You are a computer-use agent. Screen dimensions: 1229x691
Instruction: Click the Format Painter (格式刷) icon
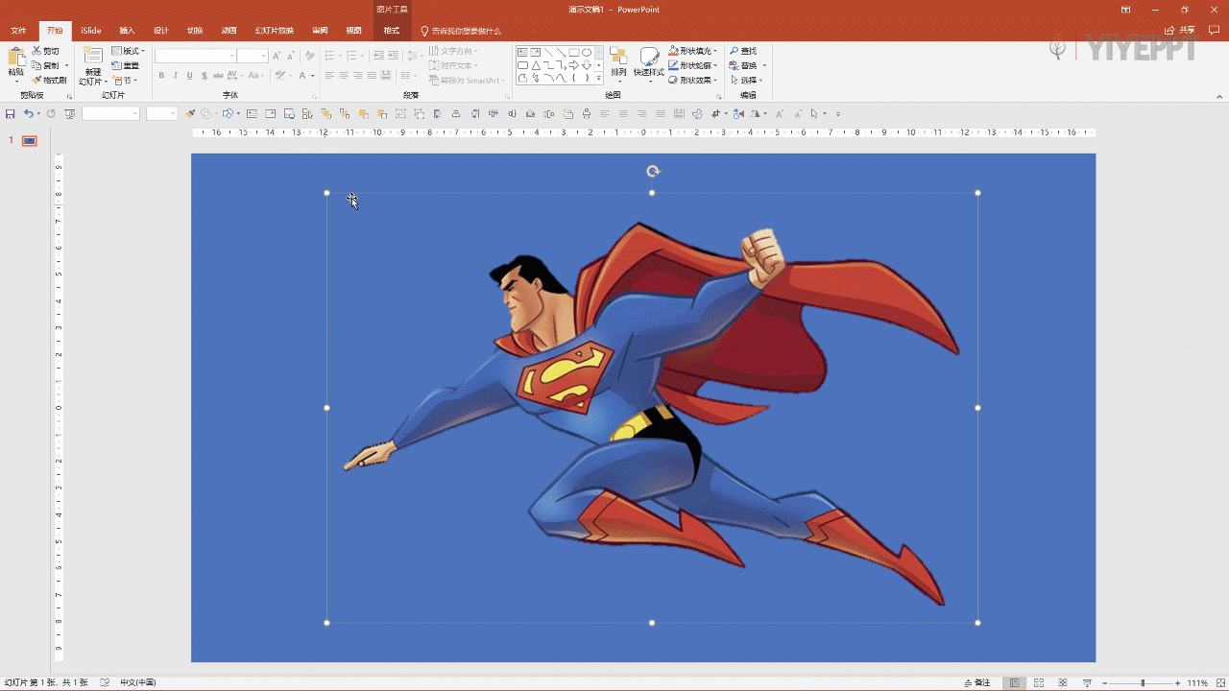point(37,81)
